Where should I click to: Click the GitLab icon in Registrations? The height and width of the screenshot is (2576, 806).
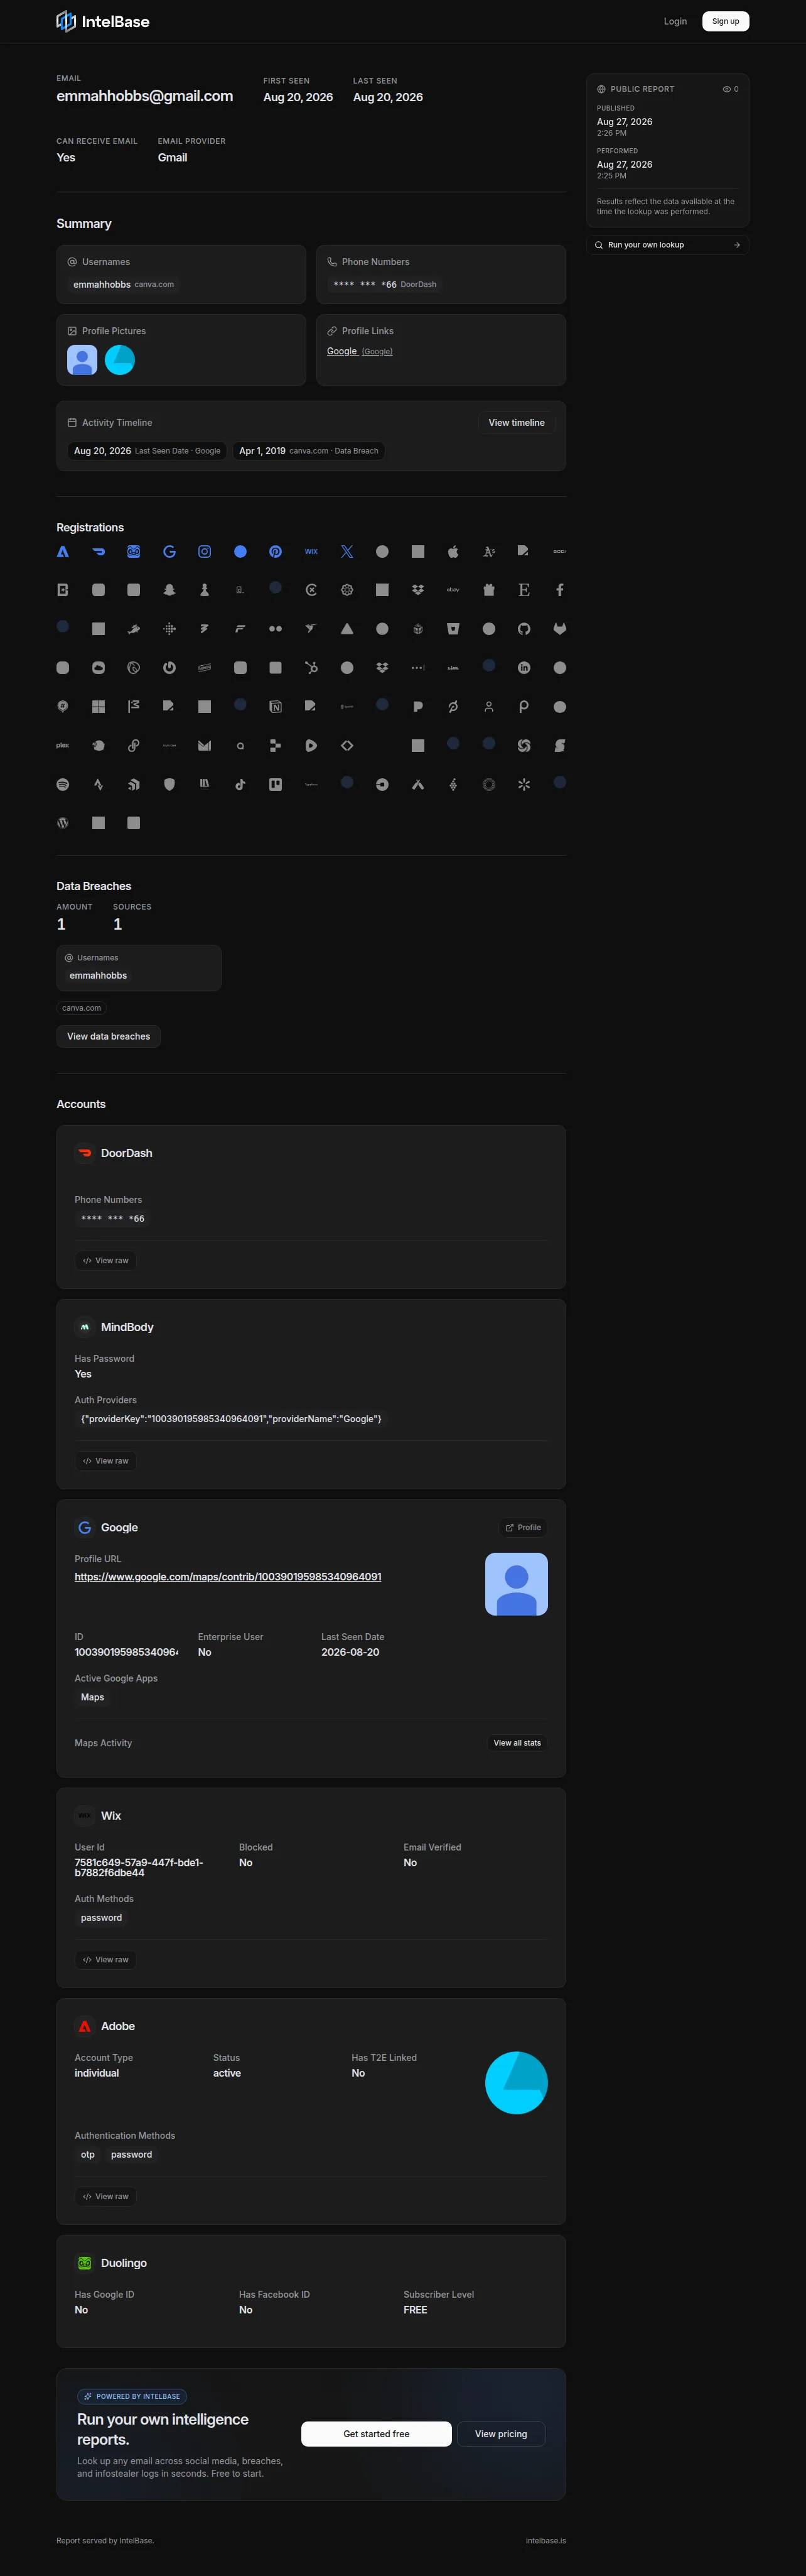559,629
